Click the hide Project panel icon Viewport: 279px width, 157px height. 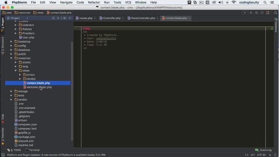pos(70,18)
